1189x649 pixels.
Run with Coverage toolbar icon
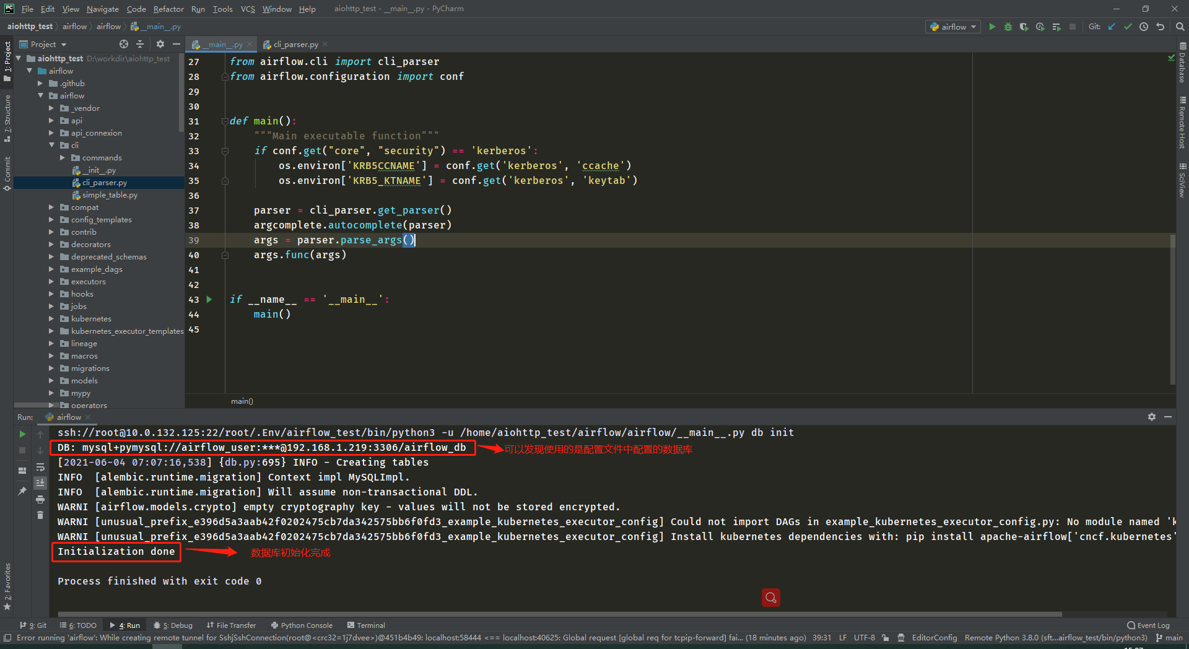[x=1024, y=27]
